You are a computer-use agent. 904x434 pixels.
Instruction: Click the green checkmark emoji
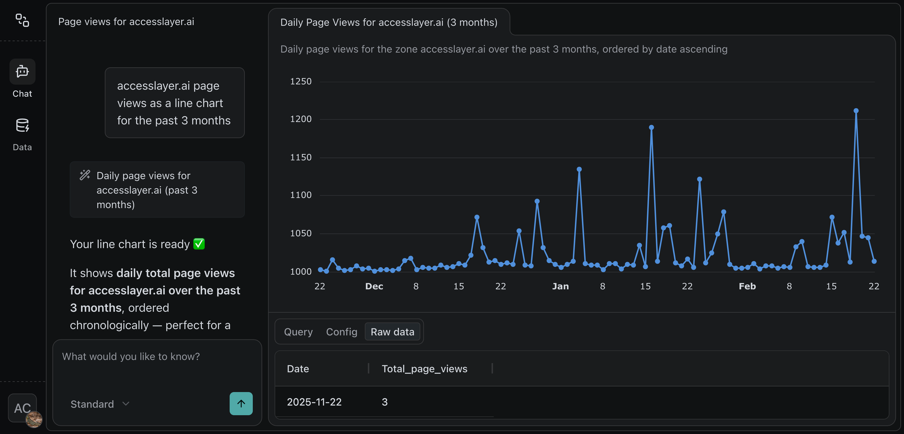coord(199,244)
